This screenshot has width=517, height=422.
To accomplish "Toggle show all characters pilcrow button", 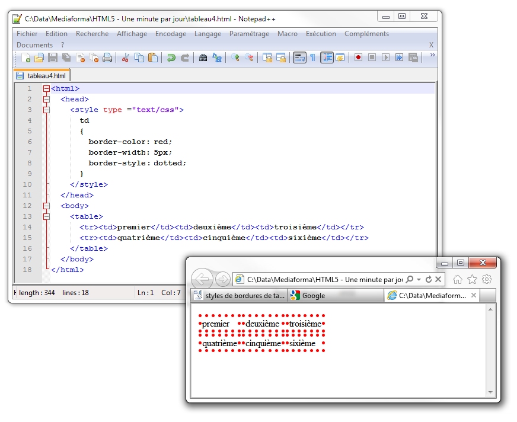I will 313,57.
